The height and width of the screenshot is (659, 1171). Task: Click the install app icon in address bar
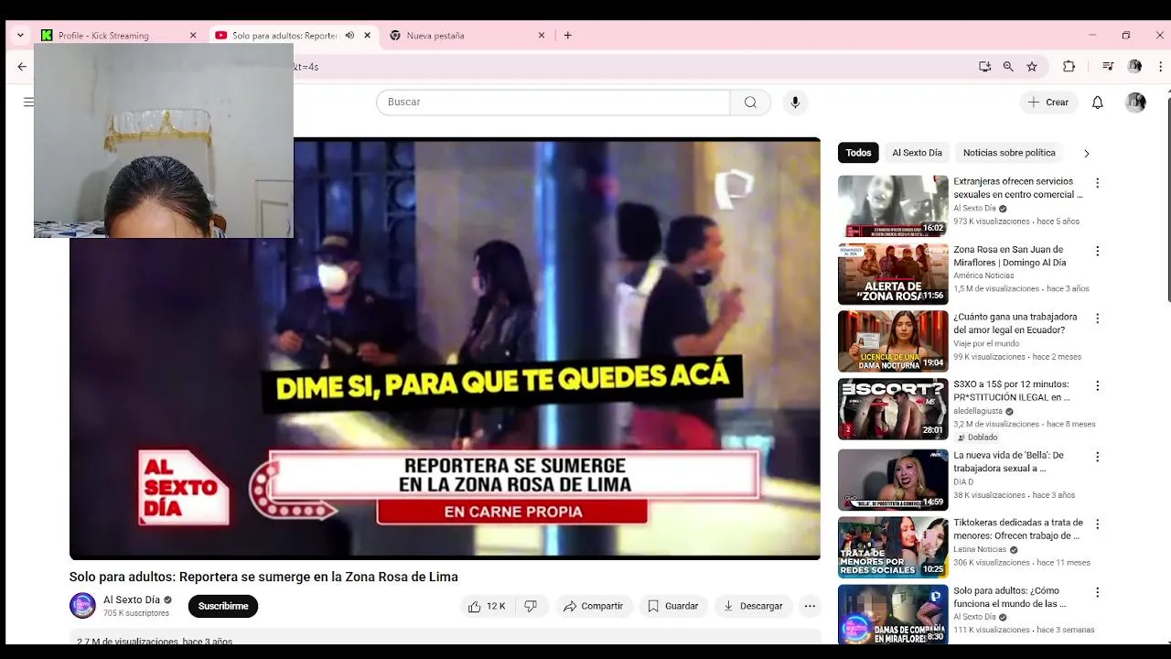(984, 66)
